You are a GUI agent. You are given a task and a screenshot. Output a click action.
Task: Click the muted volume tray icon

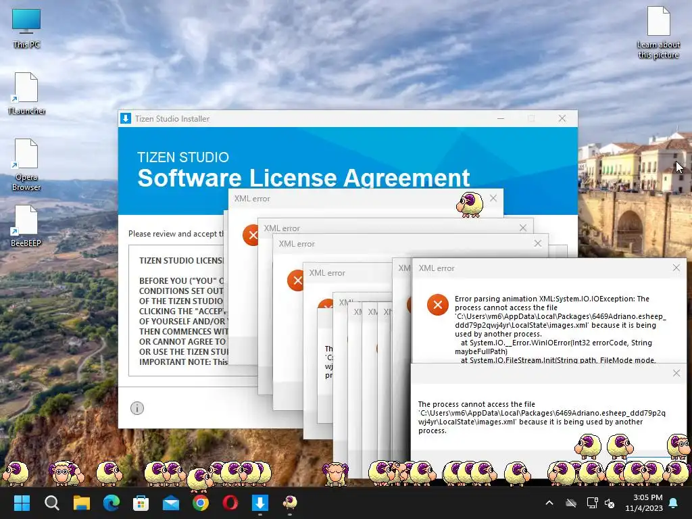[x=610, y=503]
